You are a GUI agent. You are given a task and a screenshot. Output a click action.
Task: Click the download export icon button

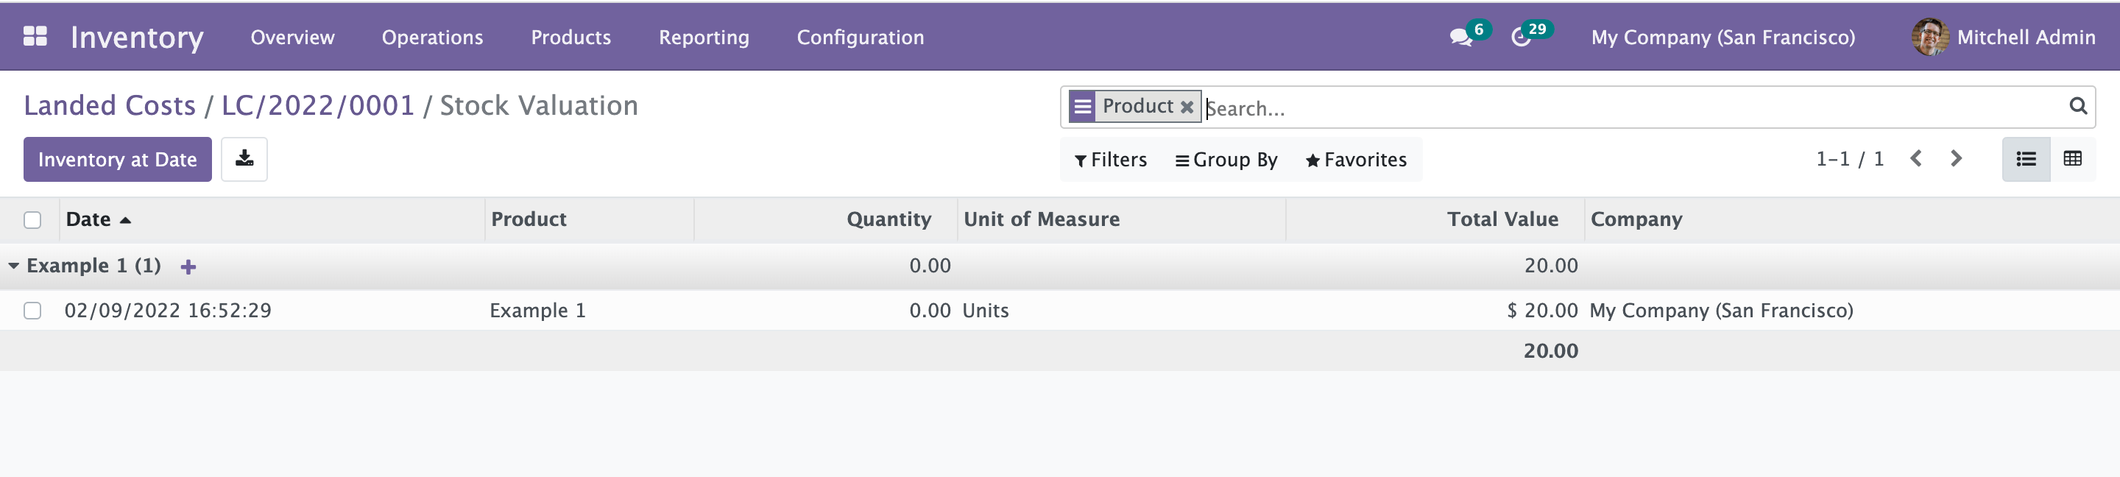coord(244,159)
